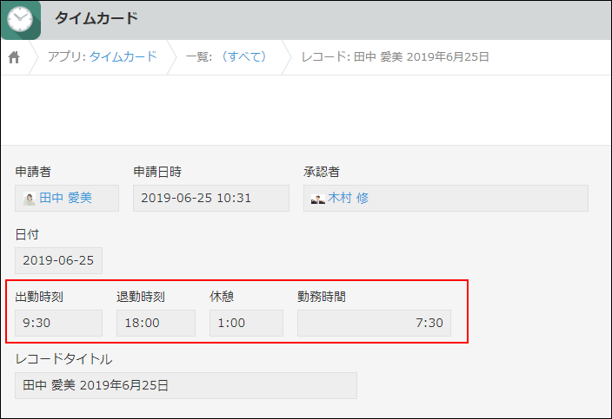Open the タイムカード app breadcrumb link
The height and width of the screenshot is (419, 612).
point(123,56)
